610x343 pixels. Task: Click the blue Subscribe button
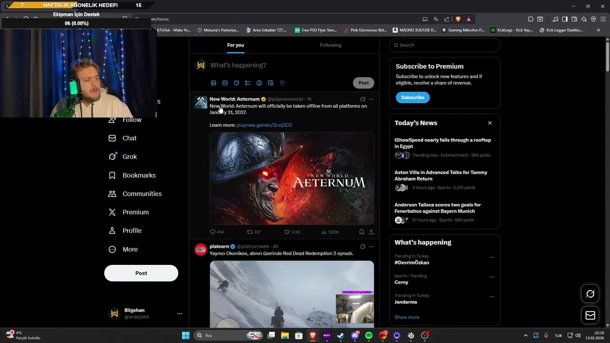(413, 97)
